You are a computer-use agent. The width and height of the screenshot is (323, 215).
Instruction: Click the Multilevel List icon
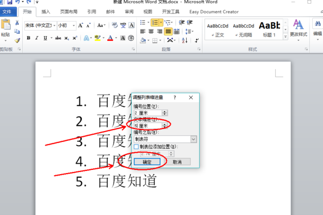point(168,22)
